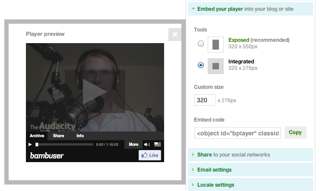
Task: Select the Exposed radio button
Action: pyautogui.click(x=200, y=44)
